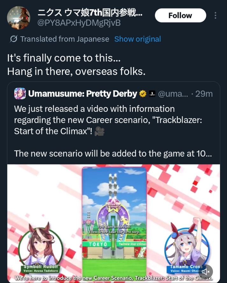Click the video subtitle caption at the bottom
The height and width of the screenshot is (283, 227).
pyautogui.click(x=114, y=278)
